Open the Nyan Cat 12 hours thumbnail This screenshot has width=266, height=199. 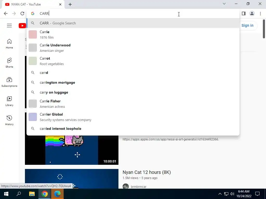(x=72, y=179)
